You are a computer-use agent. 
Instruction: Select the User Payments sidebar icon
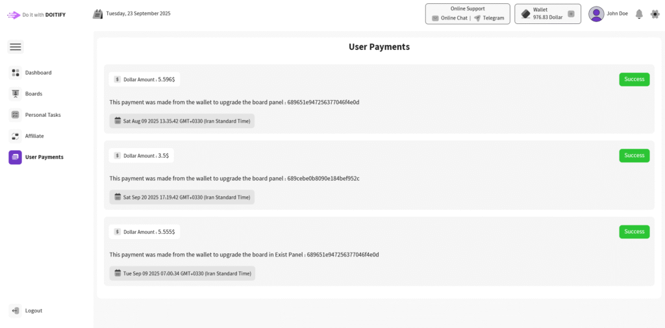coord(16,157)
